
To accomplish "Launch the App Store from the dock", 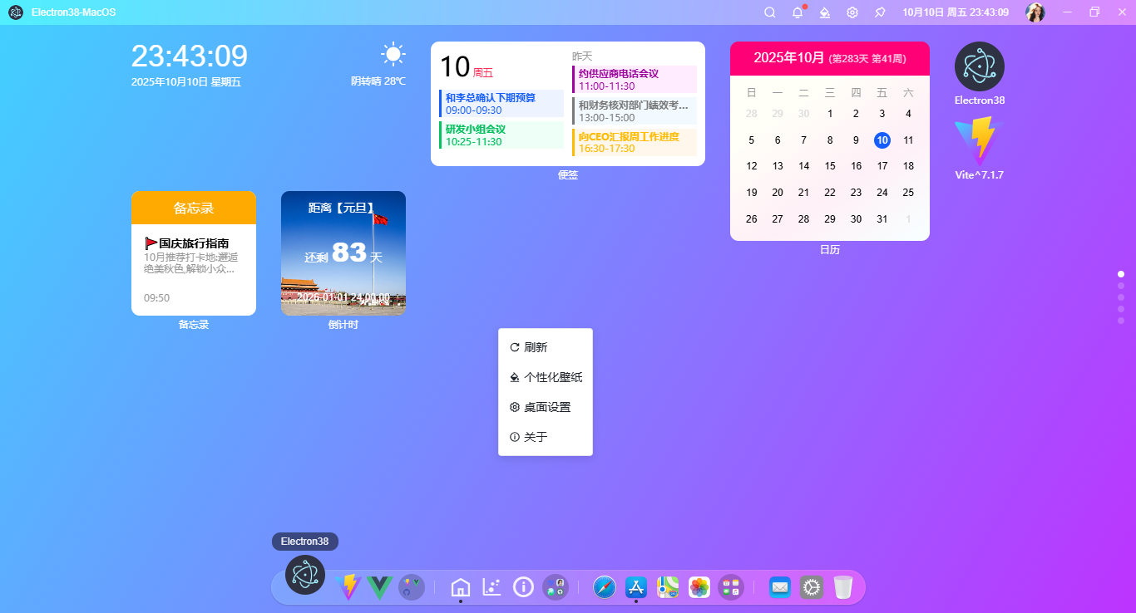I will (x=636, y=587).
